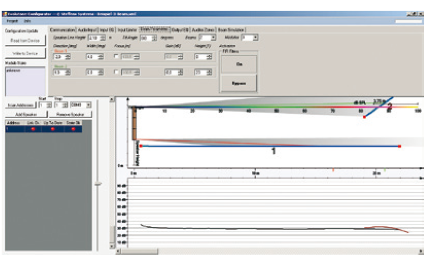Switch to the Communication tab
Viewport: 427px width, 267px height.
[62, 30]
